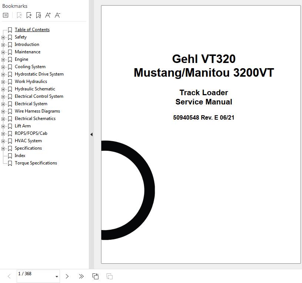Select the ROPS/FOPS/Cab bookmark label
302x283 pixels.
tap(31, 133)
